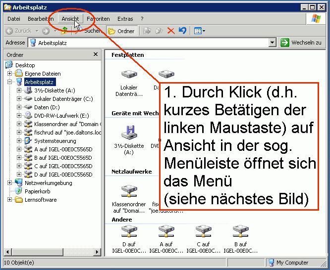Open the view mode dropdown button
Viewport: 330px width, 270px height.
click(x=200, y=31)
